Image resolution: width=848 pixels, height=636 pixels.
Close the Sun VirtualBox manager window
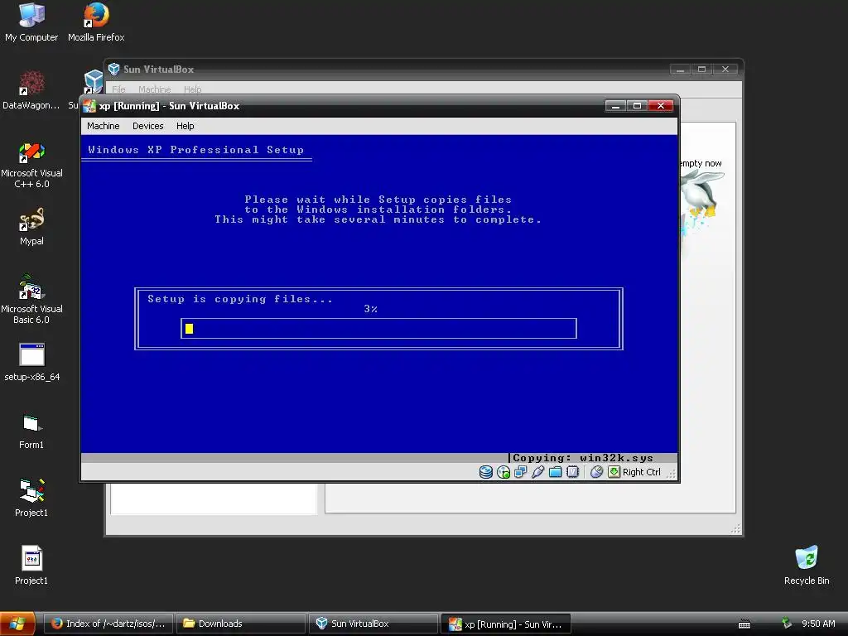pos(725,70)
